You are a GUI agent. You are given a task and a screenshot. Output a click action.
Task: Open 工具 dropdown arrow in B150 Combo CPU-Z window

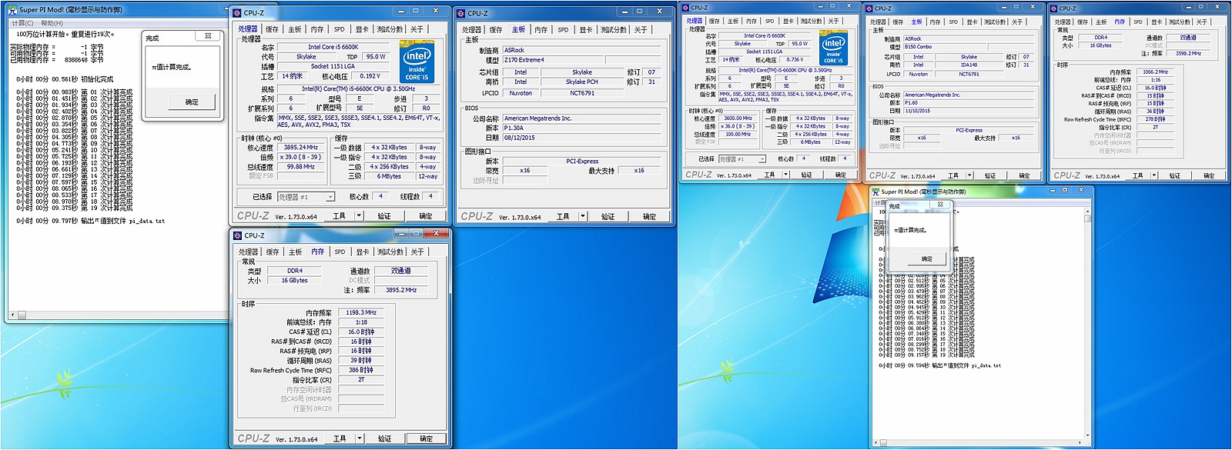(970, 175)
